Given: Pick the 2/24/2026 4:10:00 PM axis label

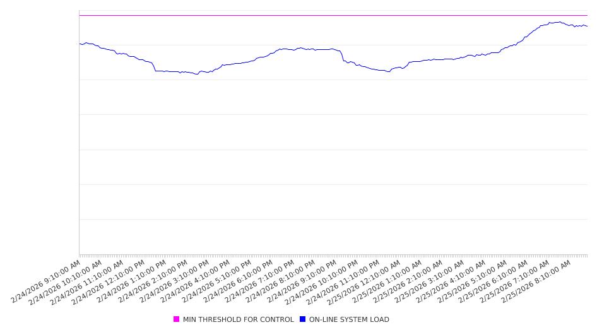Looking at the screenshot, I should pos(196,281).
